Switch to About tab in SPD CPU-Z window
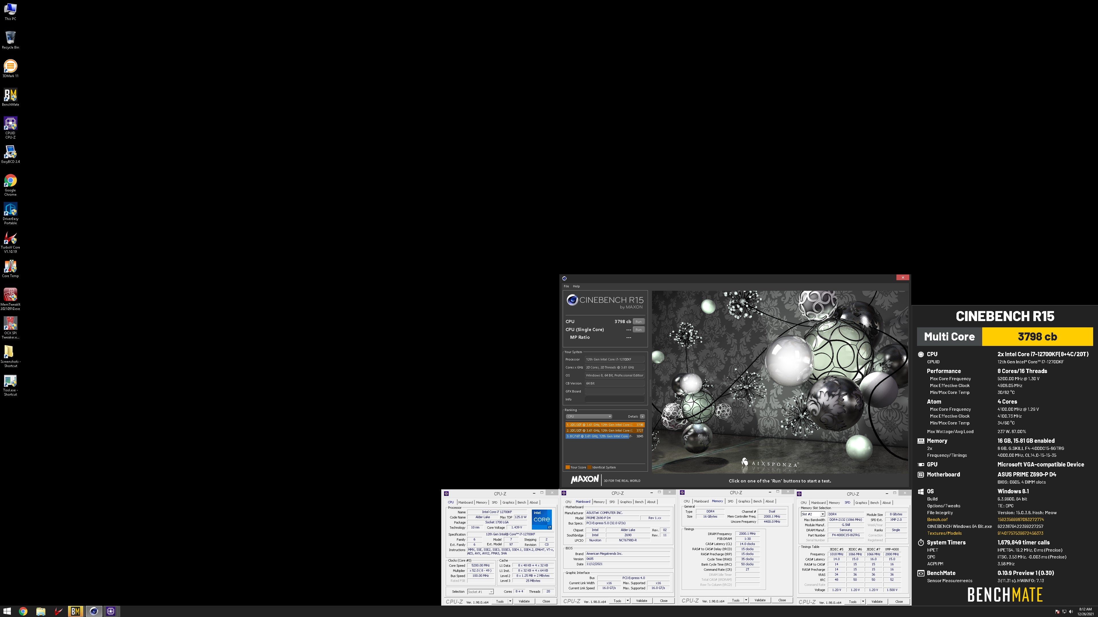Viewport: 1098px width, 617px height. tap(887, 503)
